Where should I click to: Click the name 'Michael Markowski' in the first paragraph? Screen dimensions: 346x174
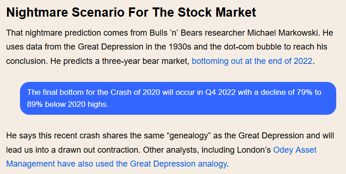coord(283,33)
